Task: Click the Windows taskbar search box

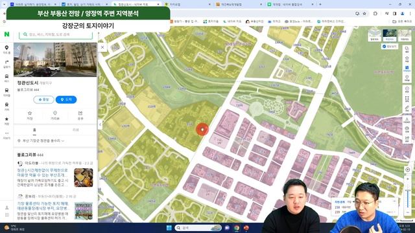Action: [198, 228]
